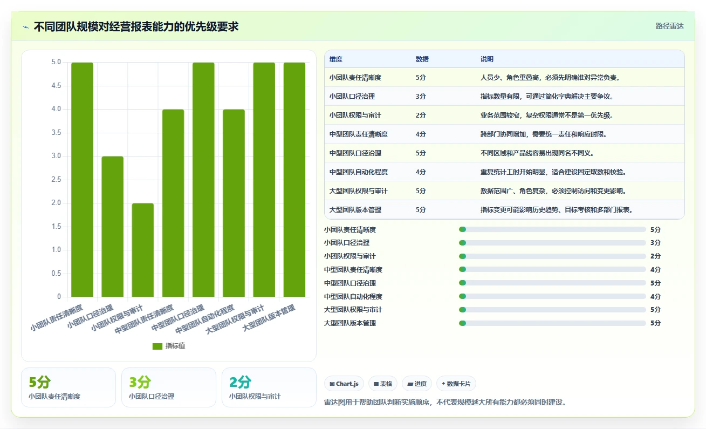The height and width of the screenshot is (429, 706).
Task: Click the description 业务范围较窄 in the table
Action: (x=547, y=115)
